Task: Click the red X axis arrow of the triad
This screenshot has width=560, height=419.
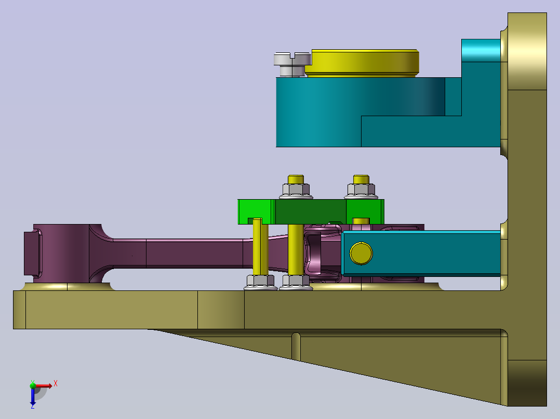Action: [44, 385]
